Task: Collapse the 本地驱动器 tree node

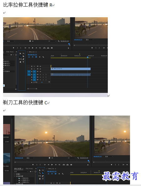Action: click(x=15, y=176)
